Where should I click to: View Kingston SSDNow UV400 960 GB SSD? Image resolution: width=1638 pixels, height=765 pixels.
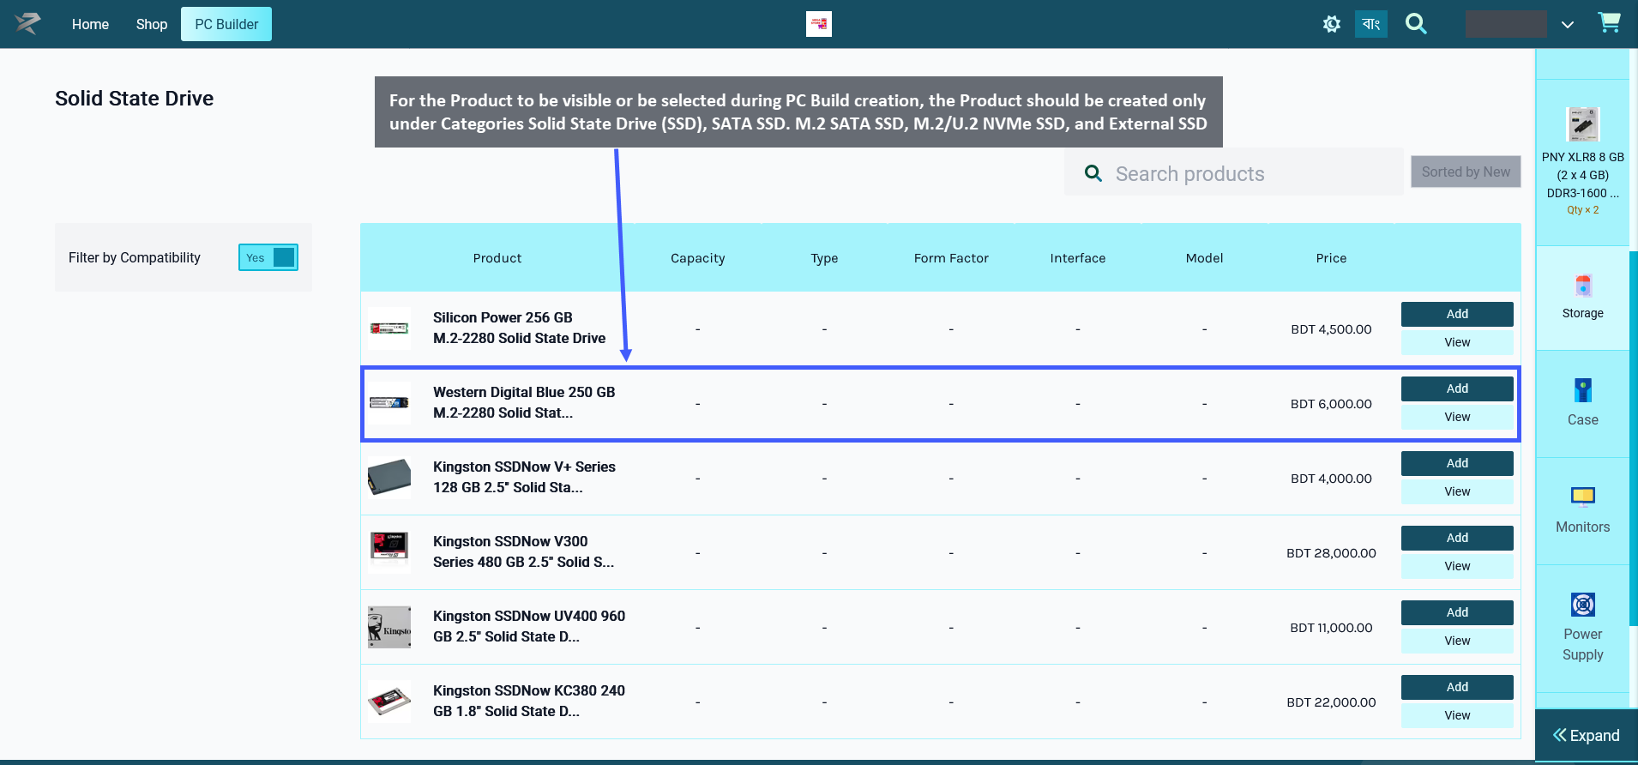point(1457,641)
